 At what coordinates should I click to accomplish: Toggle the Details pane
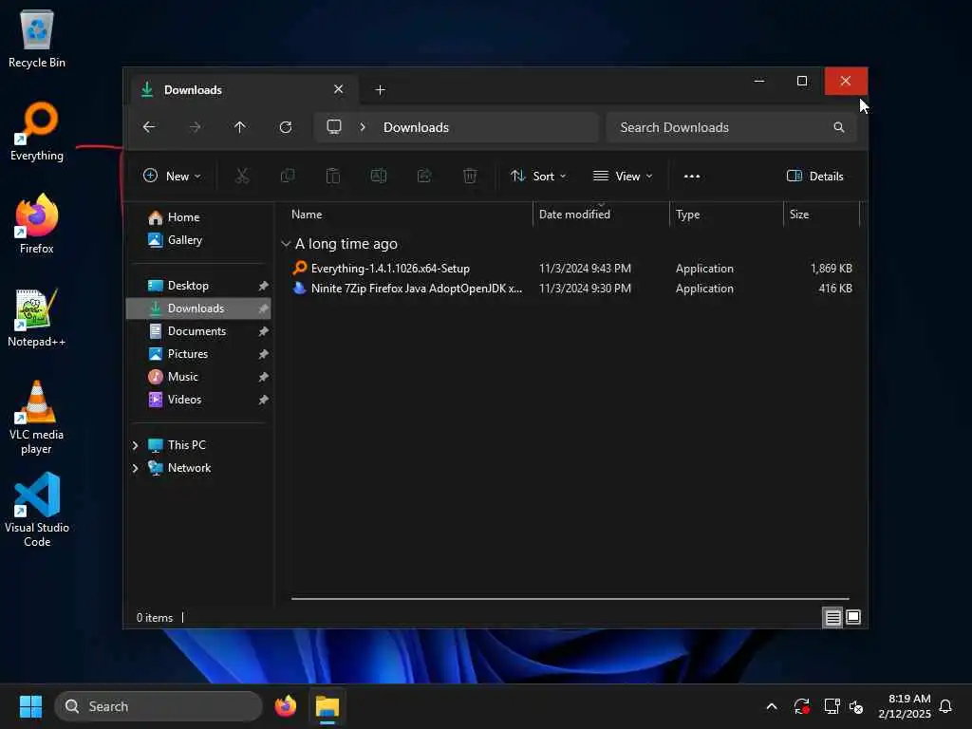pos(814,176)
